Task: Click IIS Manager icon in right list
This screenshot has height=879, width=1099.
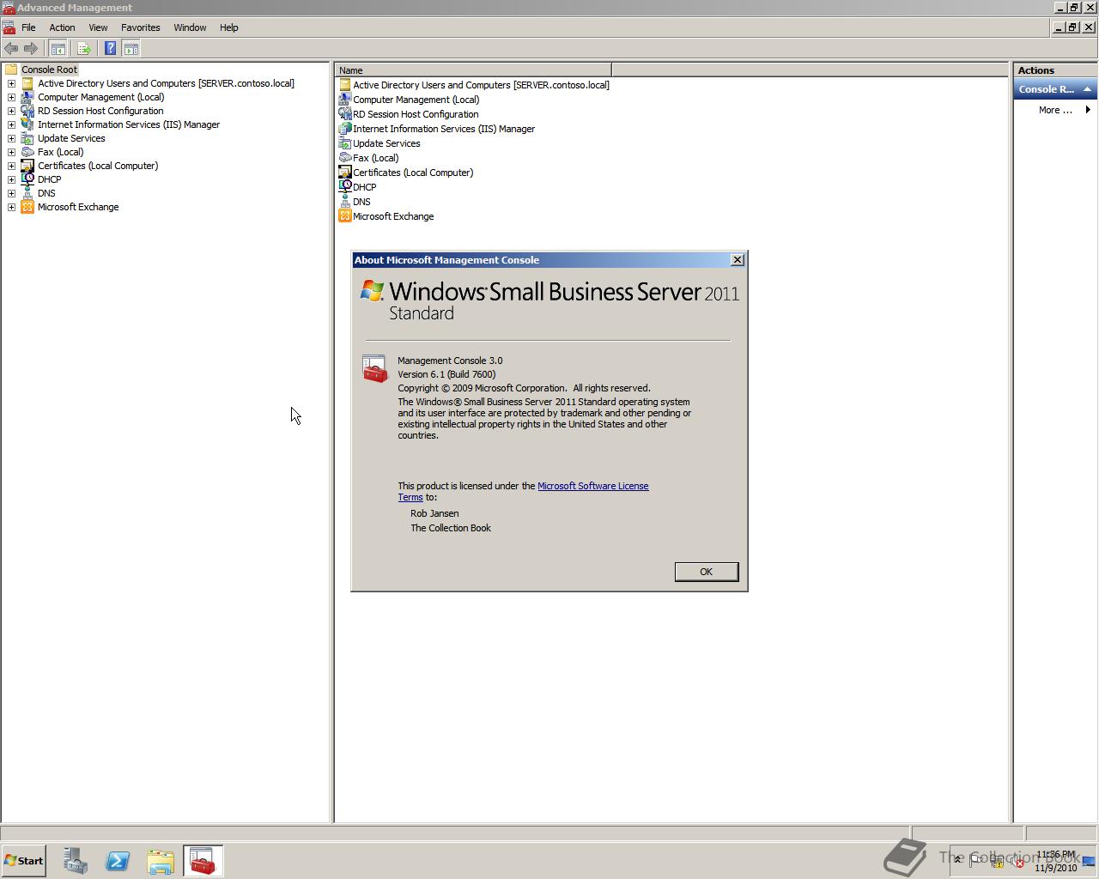Action: pyautogui.click(x=344, y=129)
